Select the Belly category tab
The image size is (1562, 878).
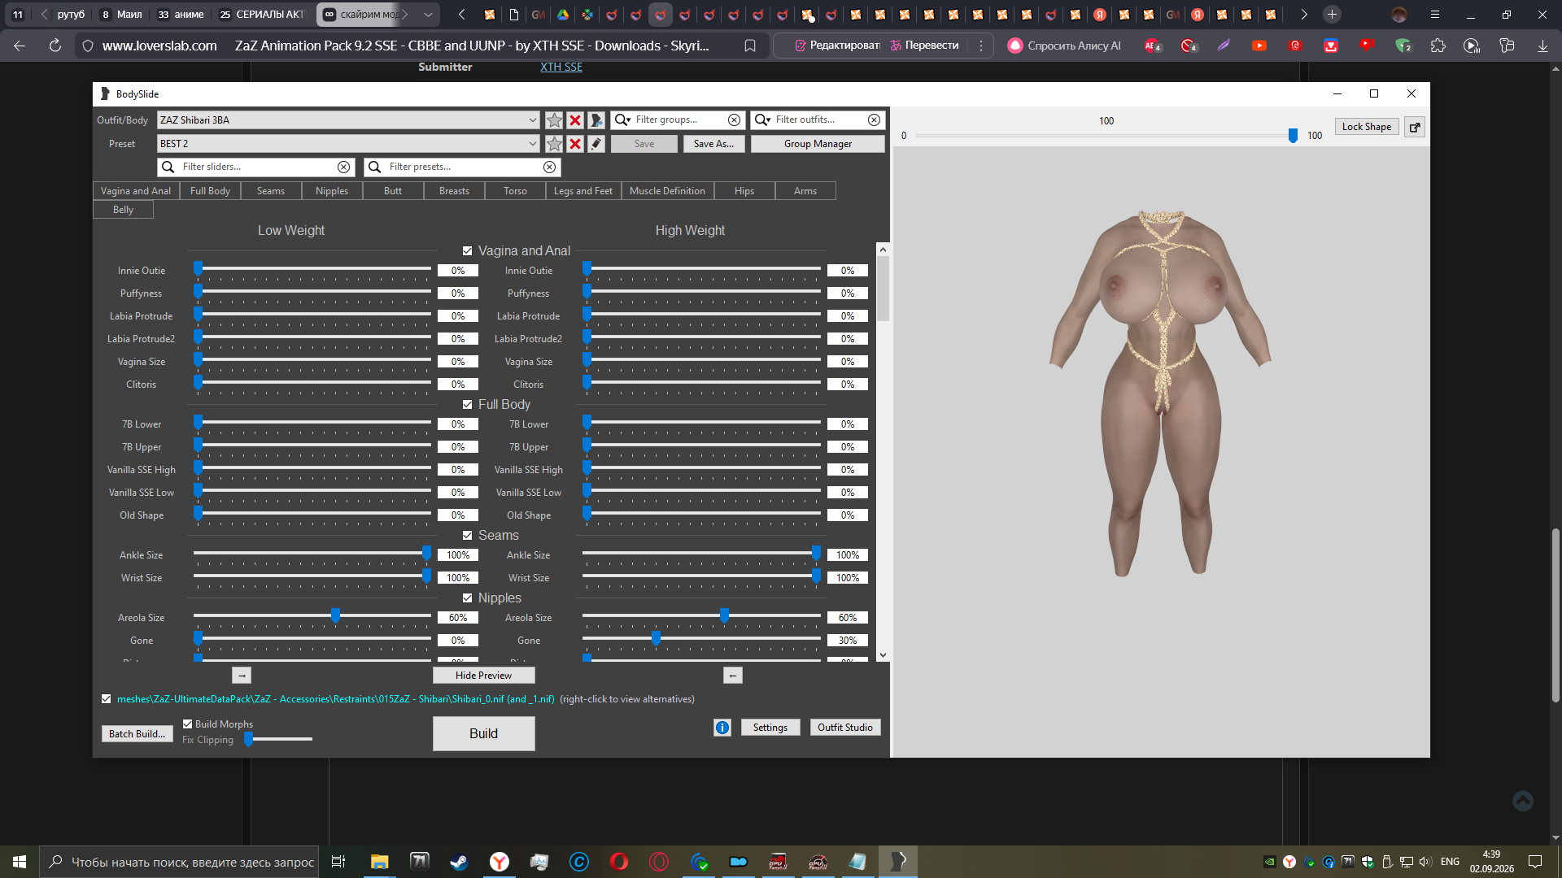tap(123, 210)
